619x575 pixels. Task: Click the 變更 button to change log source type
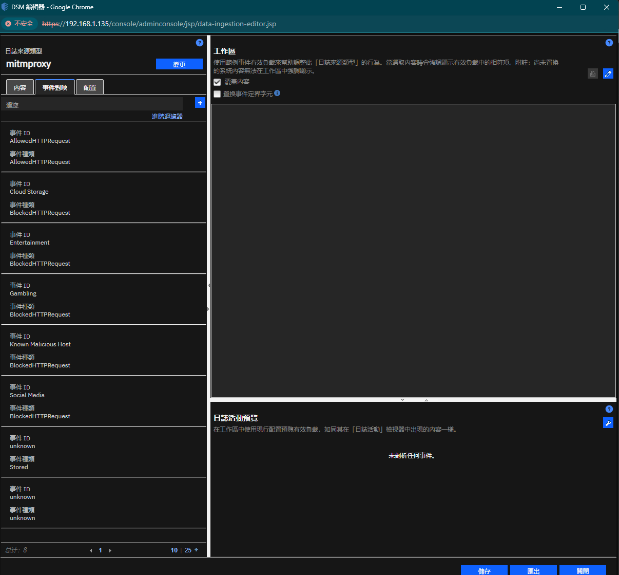[x=179, y=64]
